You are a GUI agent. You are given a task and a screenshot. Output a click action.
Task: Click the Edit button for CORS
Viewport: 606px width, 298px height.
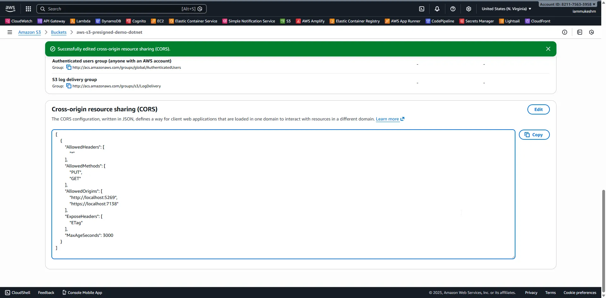538,109
